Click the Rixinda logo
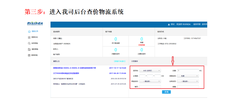The image size is (244, 102). (35, 24)
